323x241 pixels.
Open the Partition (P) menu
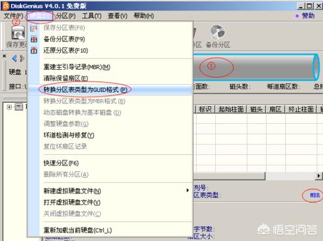tap(66, 16)
